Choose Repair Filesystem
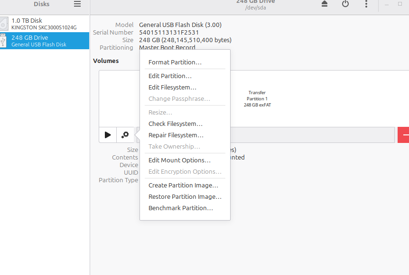 point(176,135)
